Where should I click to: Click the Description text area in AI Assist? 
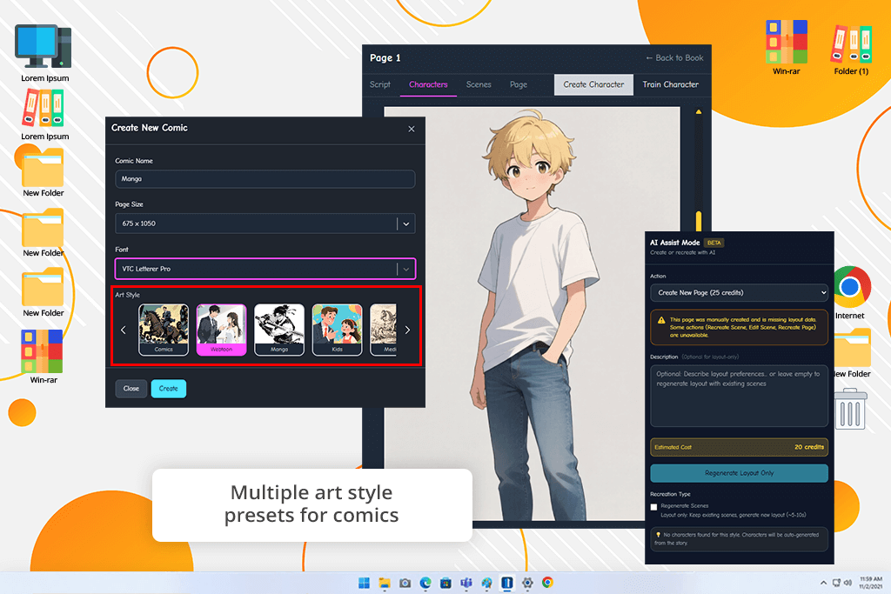point(739,396)
